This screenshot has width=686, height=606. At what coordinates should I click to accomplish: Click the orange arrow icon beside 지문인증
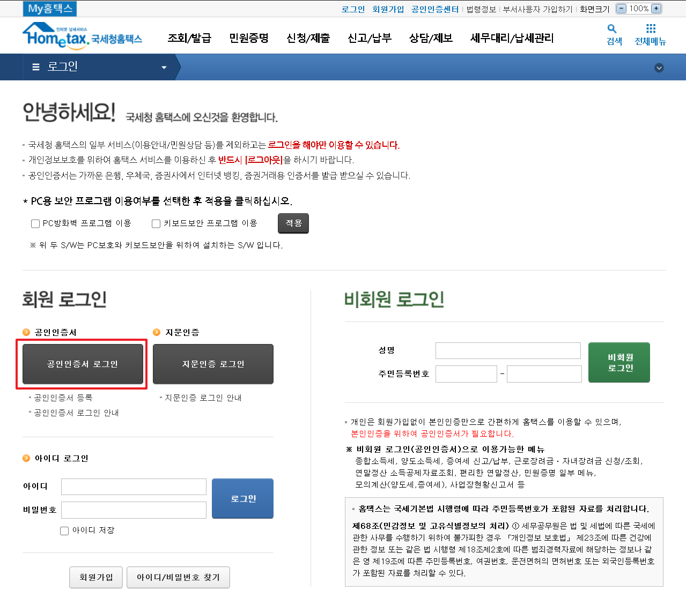[156, 332]
